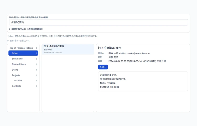
Task: Open the Inbox folder
Action: (23, 53)
